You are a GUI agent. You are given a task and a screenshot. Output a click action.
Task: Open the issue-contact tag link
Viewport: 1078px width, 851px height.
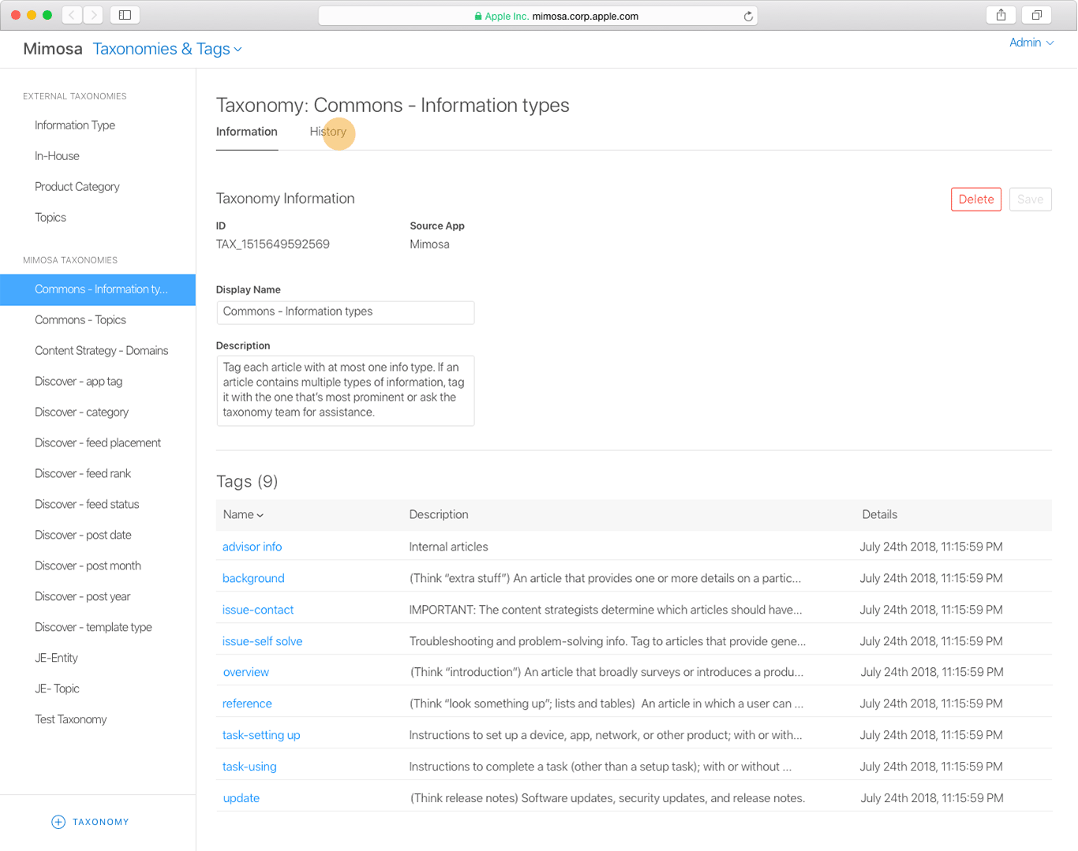[x=258, y=610]
